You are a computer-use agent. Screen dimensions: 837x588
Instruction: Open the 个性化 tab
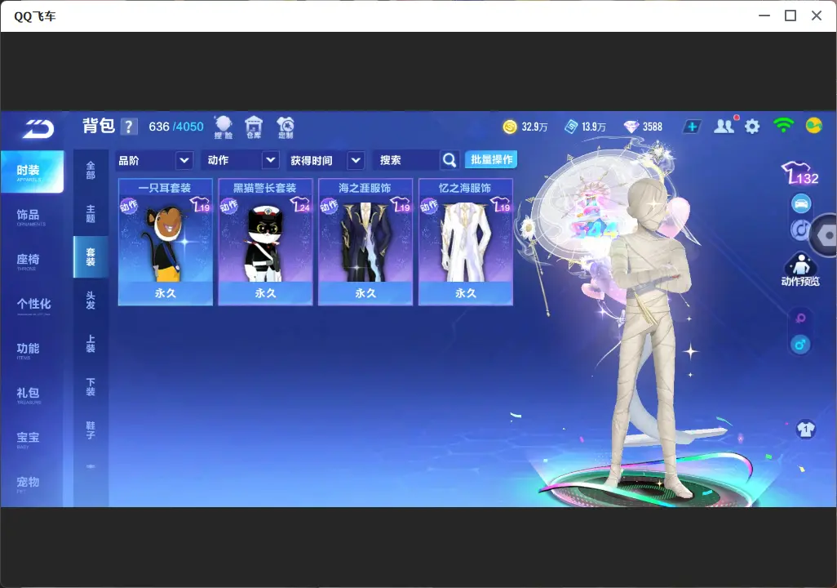coord(32,305)
